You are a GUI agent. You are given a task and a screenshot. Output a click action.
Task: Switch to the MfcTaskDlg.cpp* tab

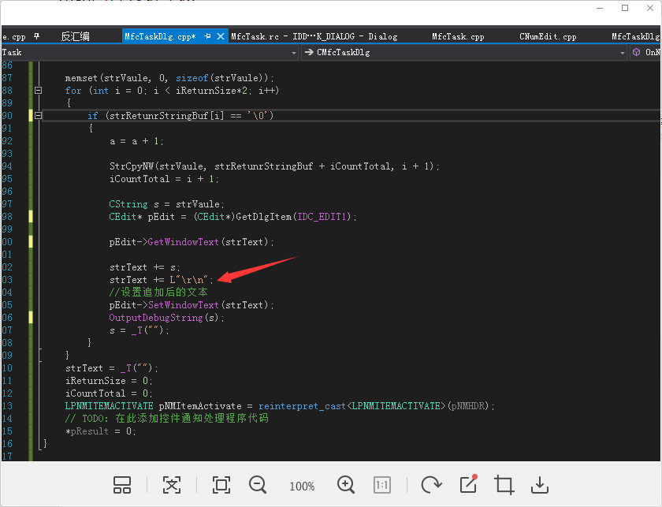[x=161, y=36]
